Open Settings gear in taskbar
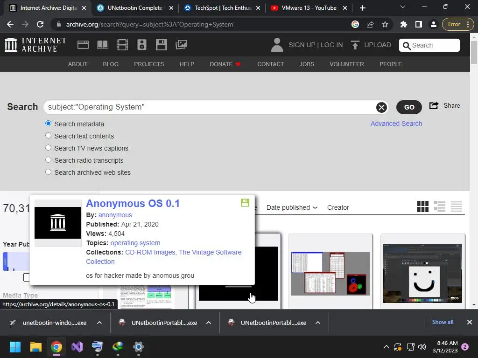This screenshot has width=478, height=358. pos(138,347)
